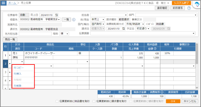201x107 pixels.
Task: Click row 1 数量 cell showing 1
Action: point(114,57)
